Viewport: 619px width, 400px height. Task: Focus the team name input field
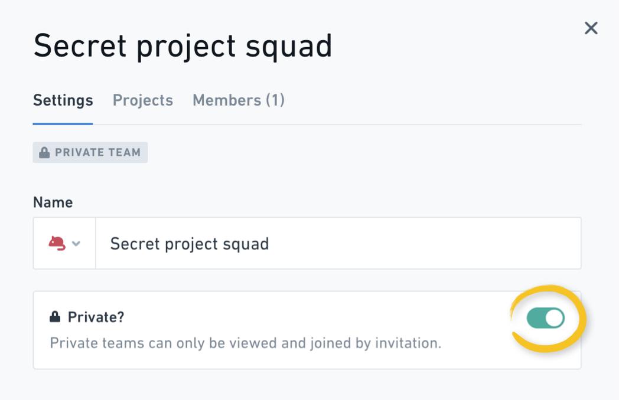pos(338,243)
